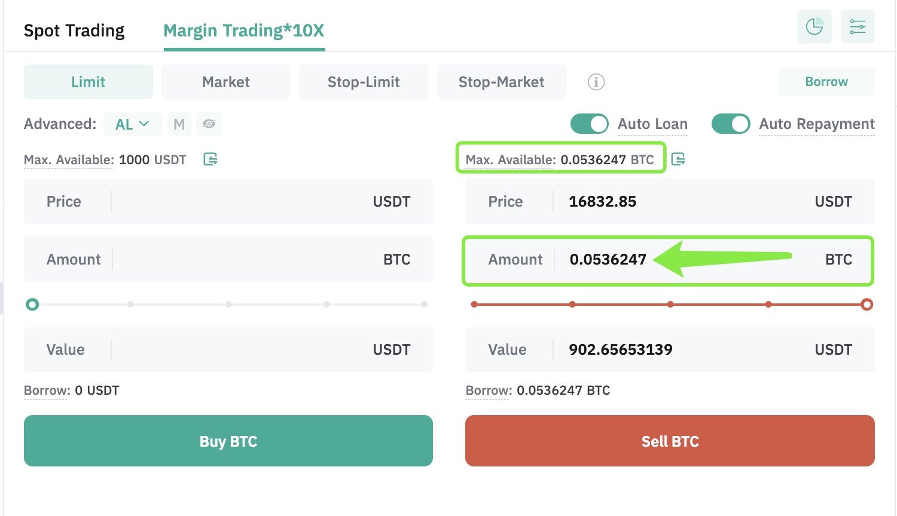897x516 pixels.
Task: Click the red Sell BTC button
Action: coord(670,441)
